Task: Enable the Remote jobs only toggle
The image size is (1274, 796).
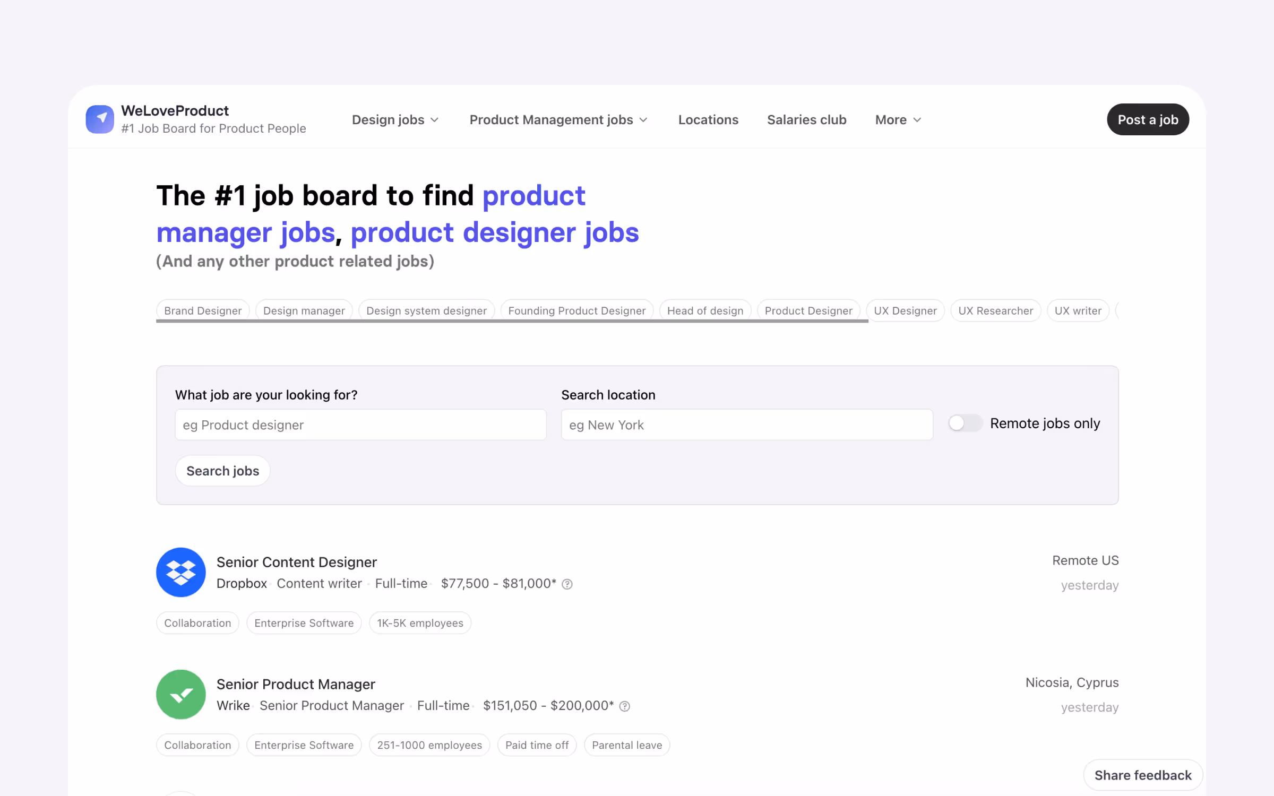Action: [x=965, y=423]
